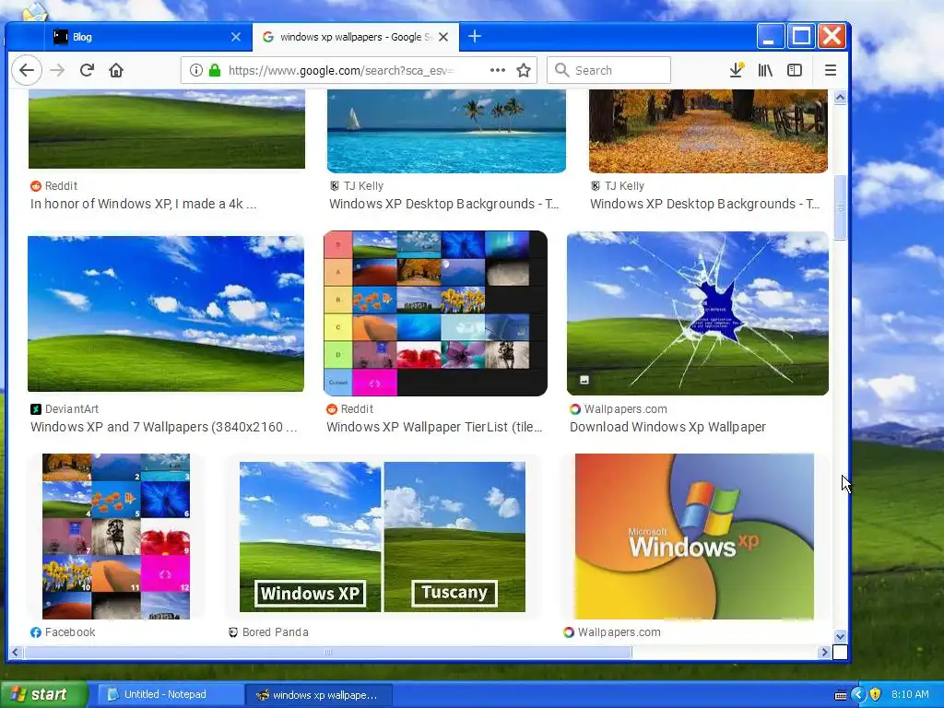Open the cracked screen wallpaper thumbnail
This screenshot has height=708, width=944.
(x=698, y=313)
